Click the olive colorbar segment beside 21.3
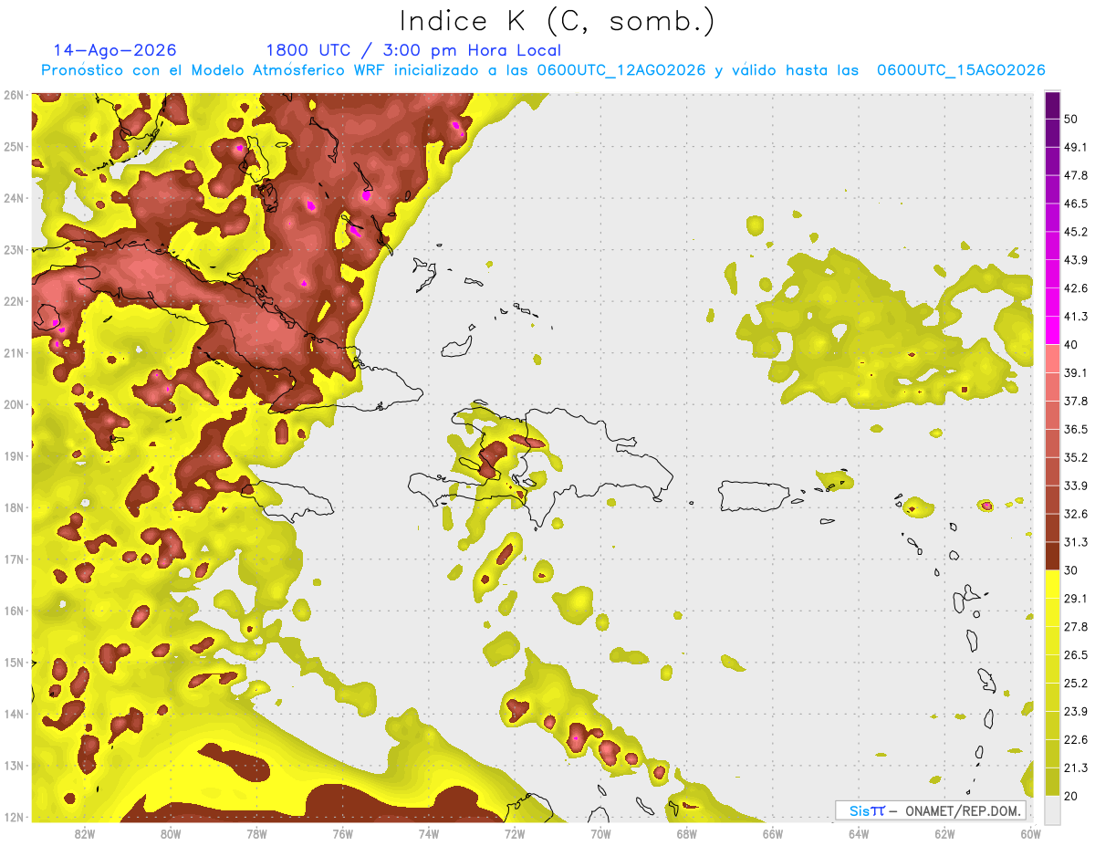Screen dimensions: 1095x846 point(1052,780)
